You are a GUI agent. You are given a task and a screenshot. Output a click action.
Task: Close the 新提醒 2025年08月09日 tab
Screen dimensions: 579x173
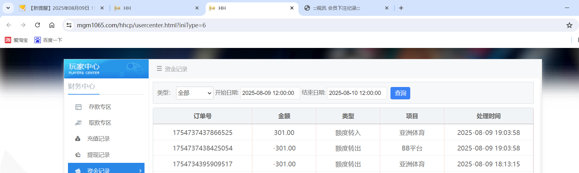(102, 8)
